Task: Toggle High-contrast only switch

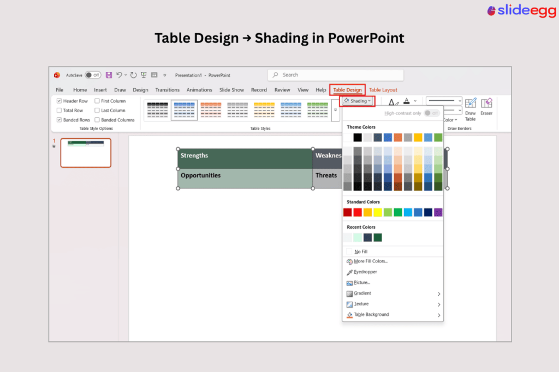Action: pos(432,113)
